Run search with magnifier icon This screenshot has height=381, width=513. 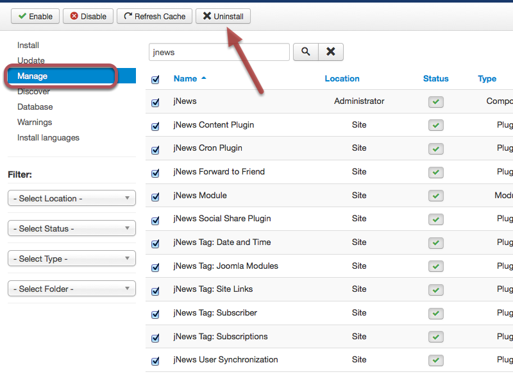pos(306,52)
